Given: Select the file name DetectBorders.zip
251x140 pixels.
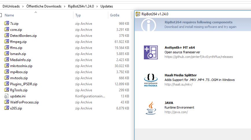Looking at the screenshot, I should point(23,36).
